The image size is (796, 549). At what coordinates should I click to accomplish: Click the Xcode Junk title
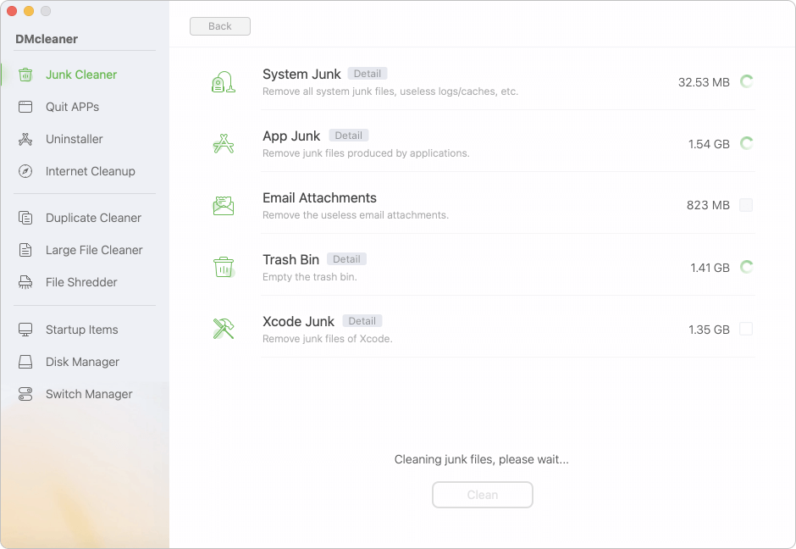[x=298, y=321]
